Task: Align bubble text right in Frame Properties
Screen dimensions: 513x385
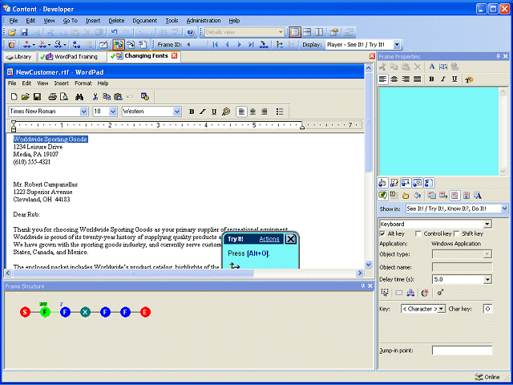Action: (x=406, y=79)
